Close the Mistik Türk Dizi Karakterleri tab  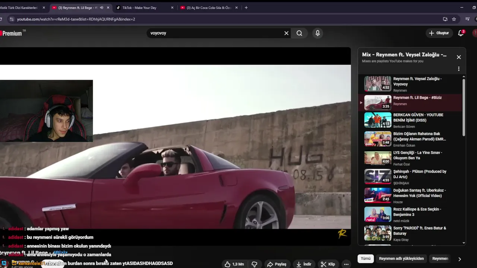(44, 7)
